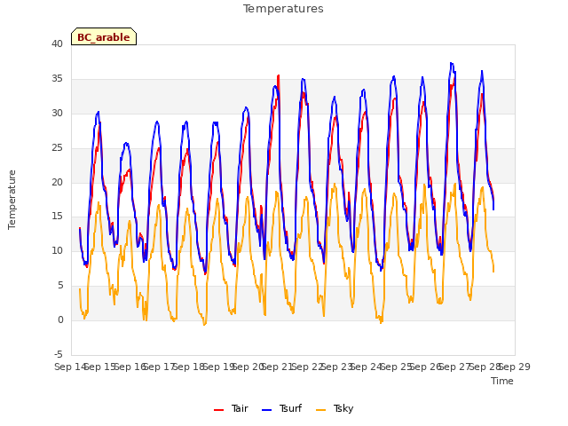Click the Temperature y-axis title
Viewport: 568px width, 426px height.
pyautogui.click(x=12, y=200)
